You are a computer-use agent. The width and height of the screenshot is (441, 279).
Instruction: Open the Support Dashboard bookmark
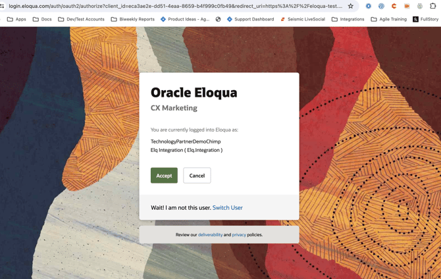coord(250,19)
